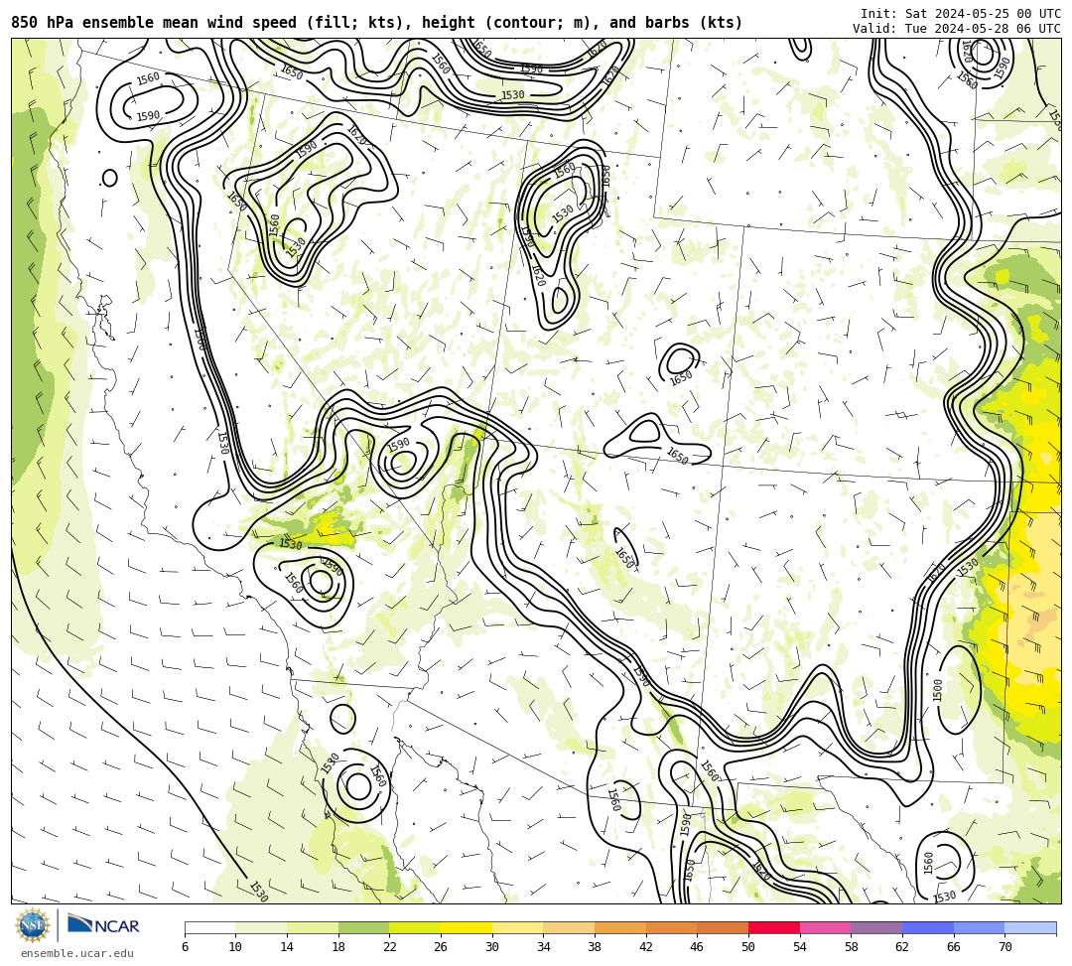Select the 10-14 kts pale green swatch
This screenshot has height=966, width=1072.
(x=261, y=927)
